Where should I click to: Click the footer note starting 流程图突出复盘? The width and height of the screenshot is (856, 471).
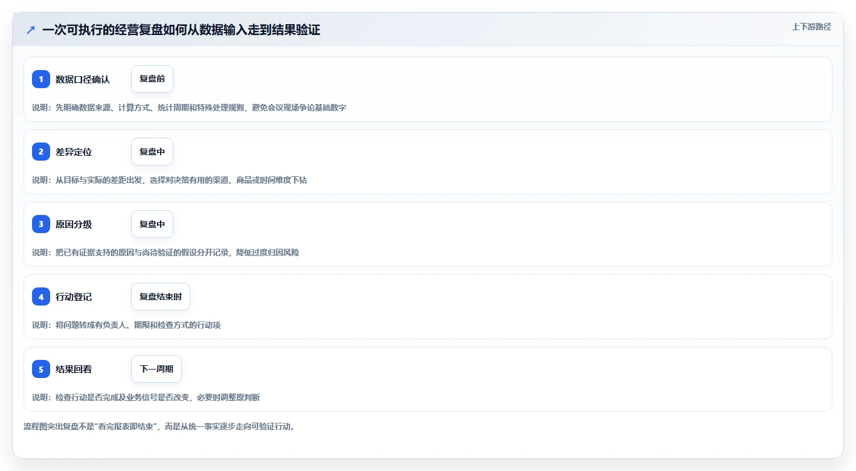tap(159, 426)
